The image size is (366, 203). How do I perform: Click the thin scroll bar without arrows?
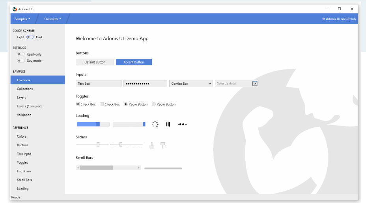click(163, 168)
